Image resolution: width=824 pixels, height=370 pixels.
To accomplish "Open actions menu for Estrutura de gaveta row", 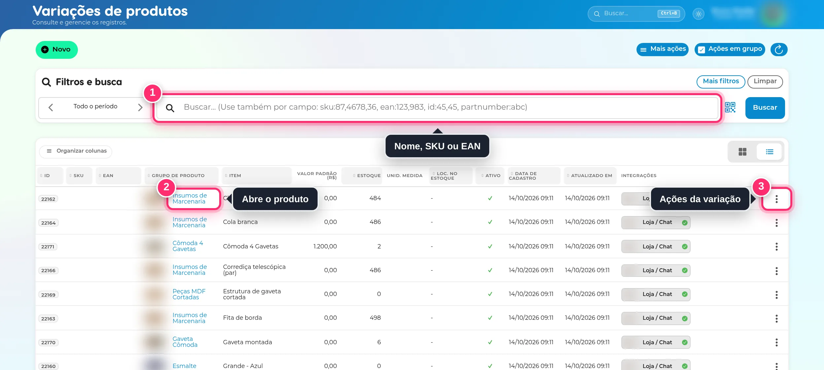I will click(x=776, y=295).
